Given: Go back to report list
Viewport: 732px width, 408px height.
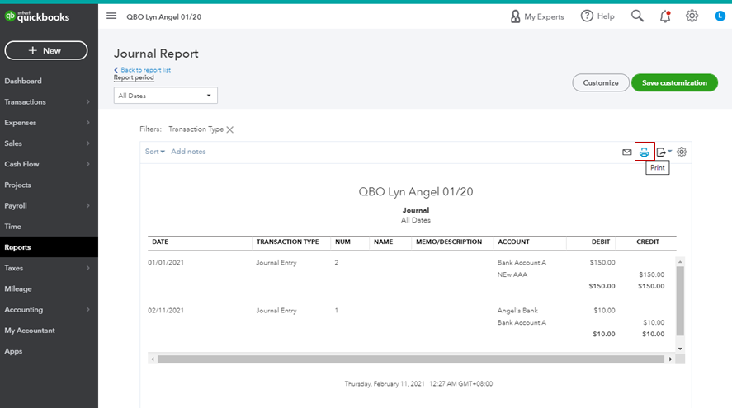Looking at the screenshot, I should point(143,70).
